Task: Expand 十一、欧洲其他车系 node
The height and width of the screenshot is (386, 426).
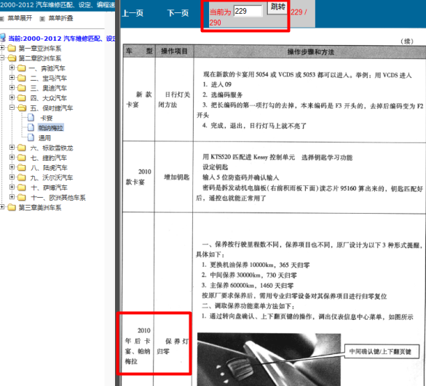Action: click(x=12, y=197)
